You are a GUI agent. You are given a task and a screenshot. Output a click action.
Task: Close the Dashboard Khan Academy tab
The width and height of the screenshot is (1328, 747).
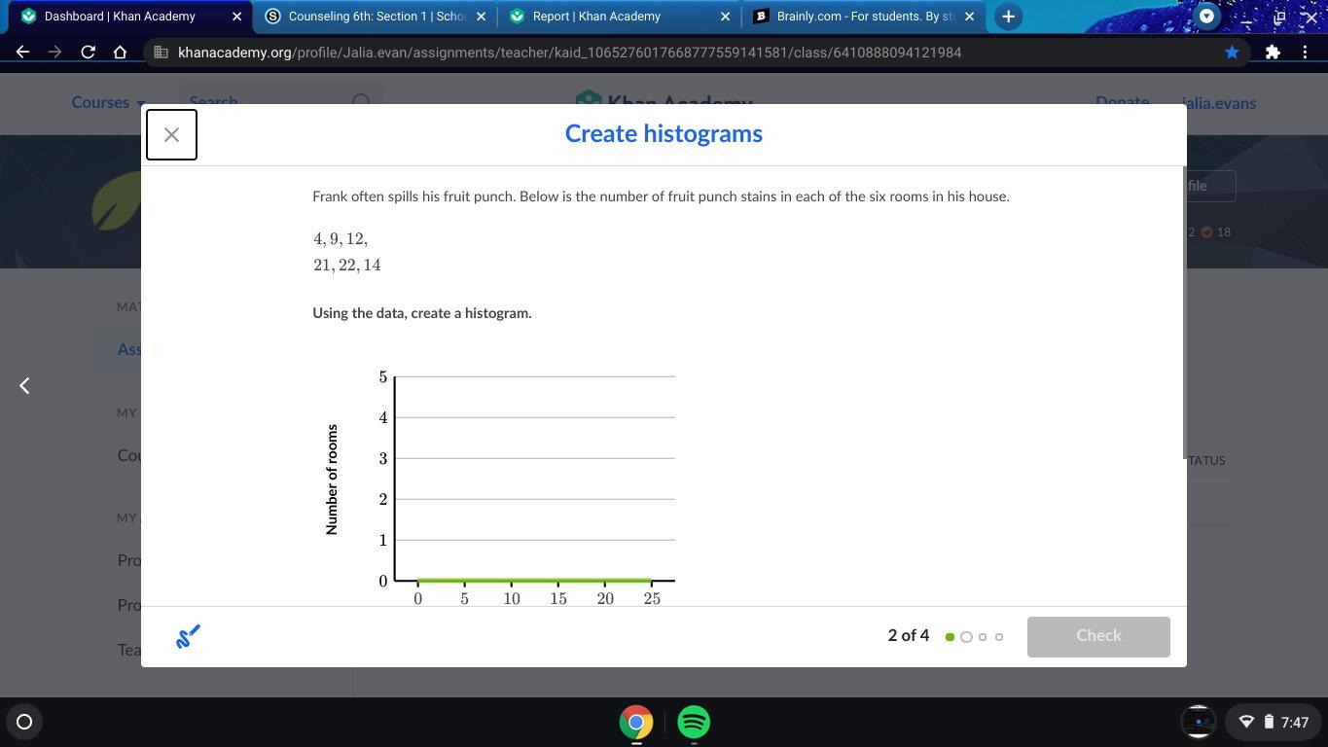(x=236, y=17)
